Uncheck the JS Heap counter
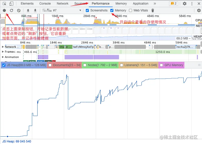This screenshot has width=202, height=144. [x=4, y=65]
